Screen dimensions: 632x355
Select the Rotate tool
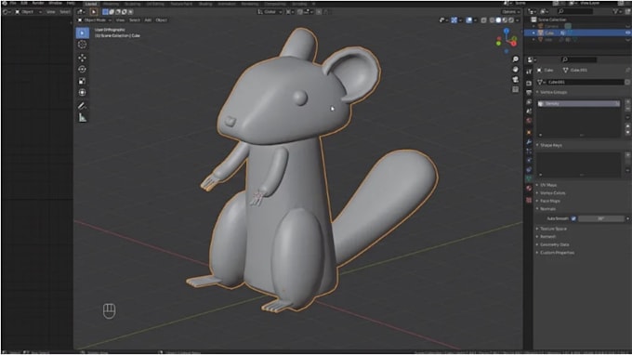[82, 70]
